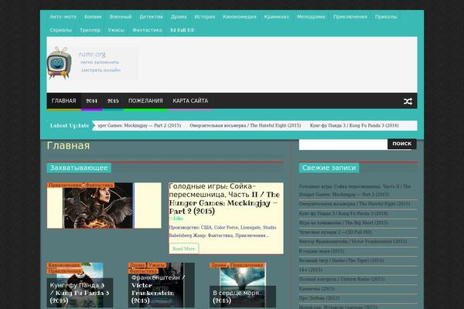The height and width of the screenshot is (309, 464).
Task: Open the Фантастика top menu item
Action: pos(147,30)
